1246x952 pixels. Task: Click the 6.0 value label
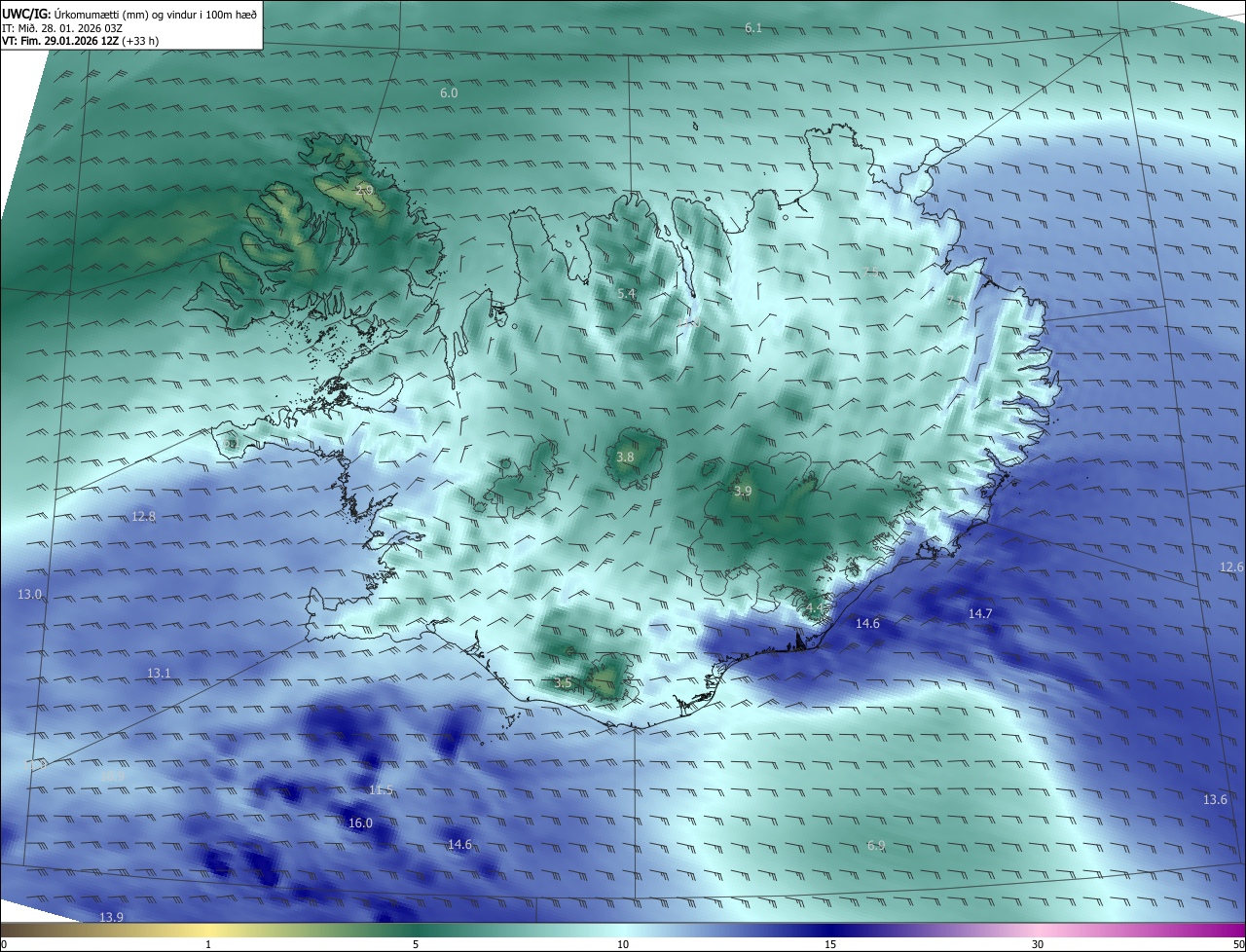[449, 93]
